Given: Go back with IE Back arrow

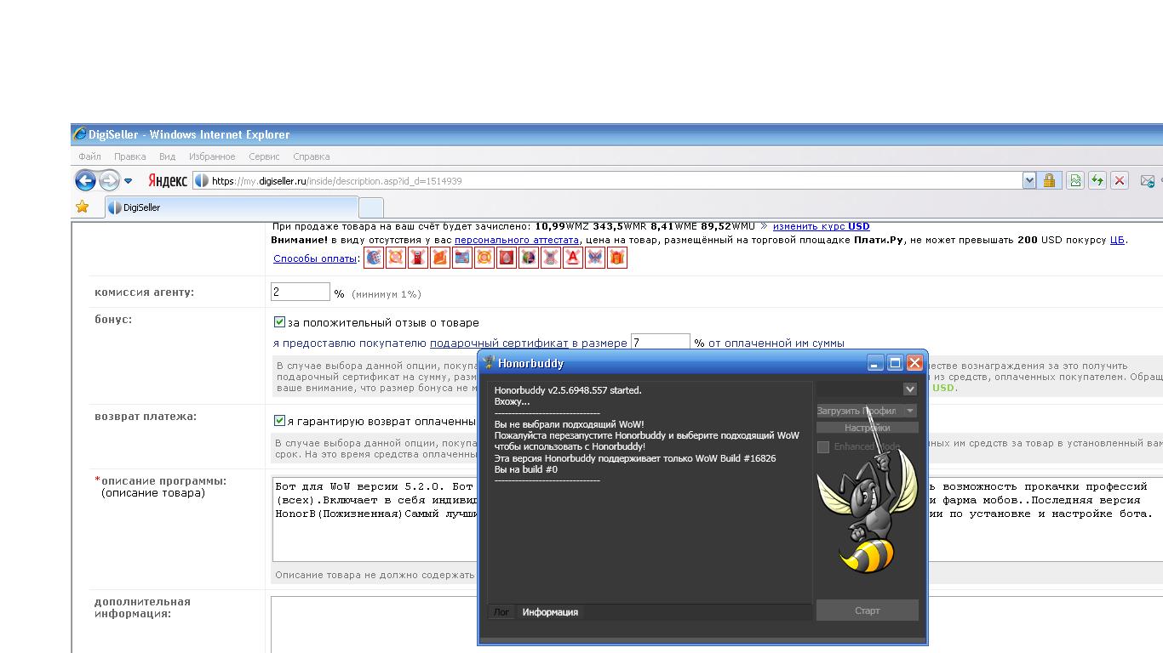Looking at the screenshot, I should 85,180.
